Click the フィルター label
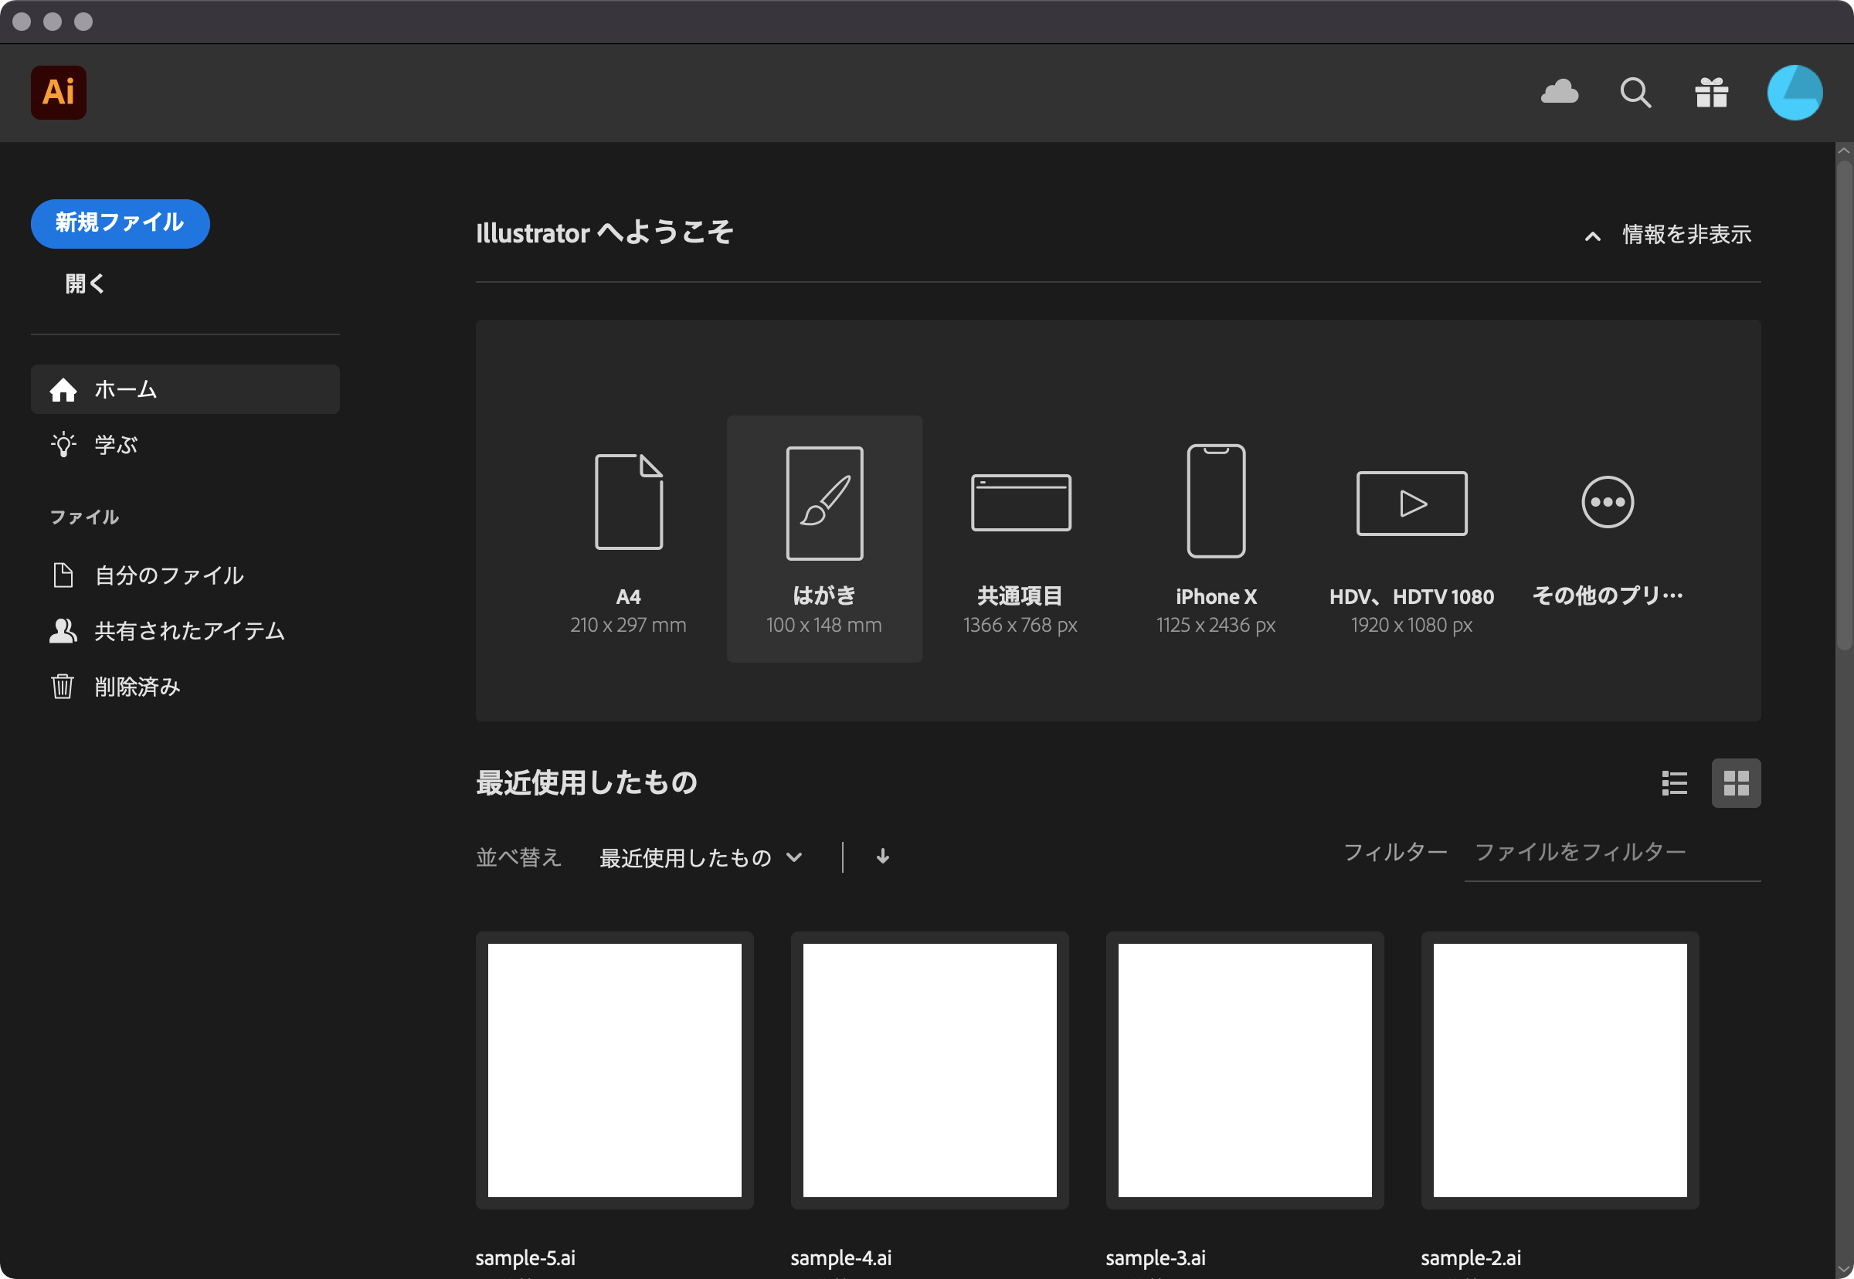 [1394, 852]
